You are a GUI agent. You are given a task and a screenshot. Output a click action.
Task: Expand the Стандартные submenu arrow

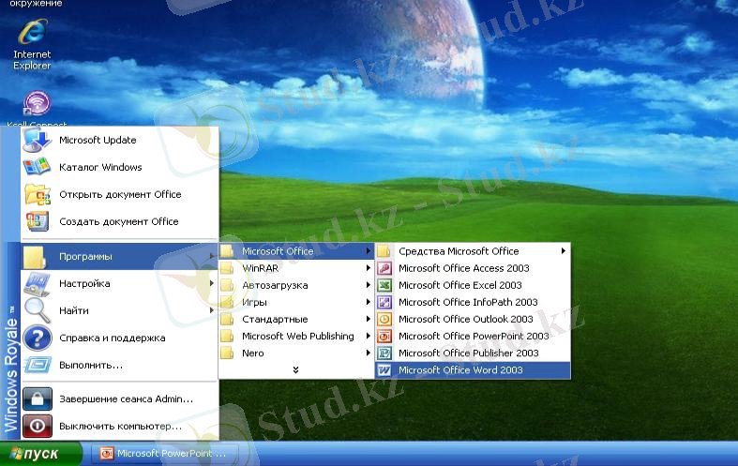pyautogui.click(x=368, y=319)
